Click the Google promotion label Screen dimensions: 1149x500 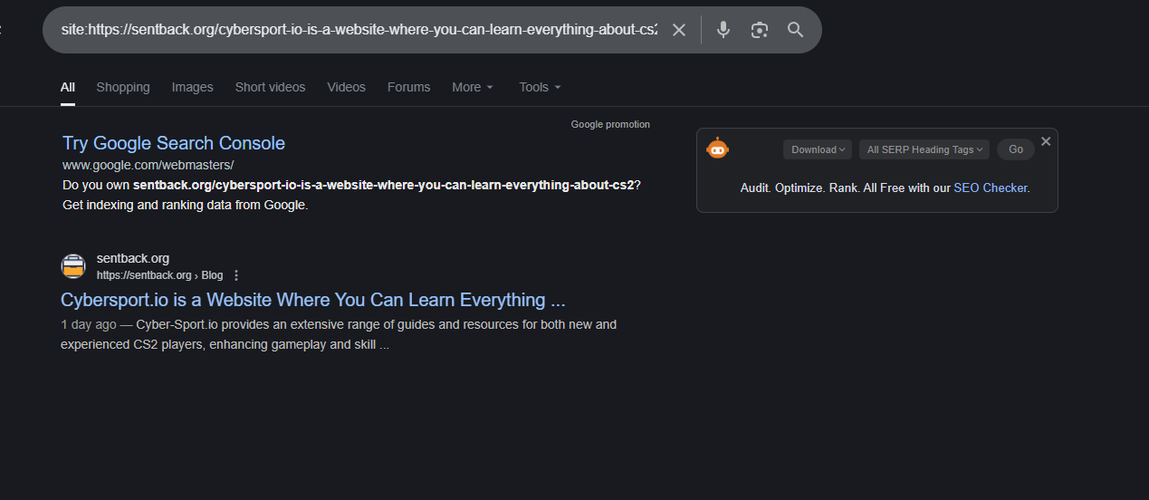click(x=610, y=124)
